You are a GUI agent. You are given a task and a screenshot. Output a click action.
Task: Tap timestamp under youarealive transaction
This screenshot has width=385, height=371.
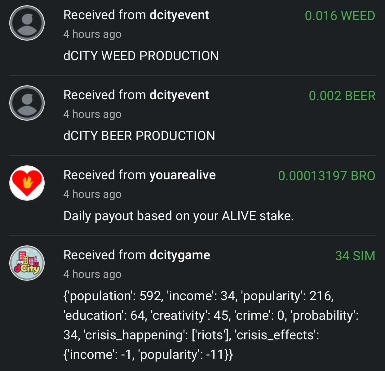click(x=92, y=194)
